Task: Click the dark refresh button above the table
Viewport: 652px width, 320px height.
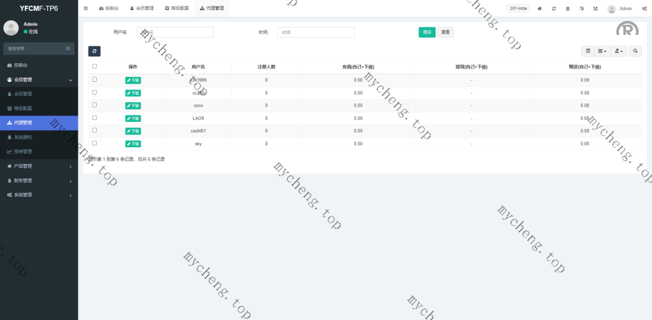Action: click(94, 51)
